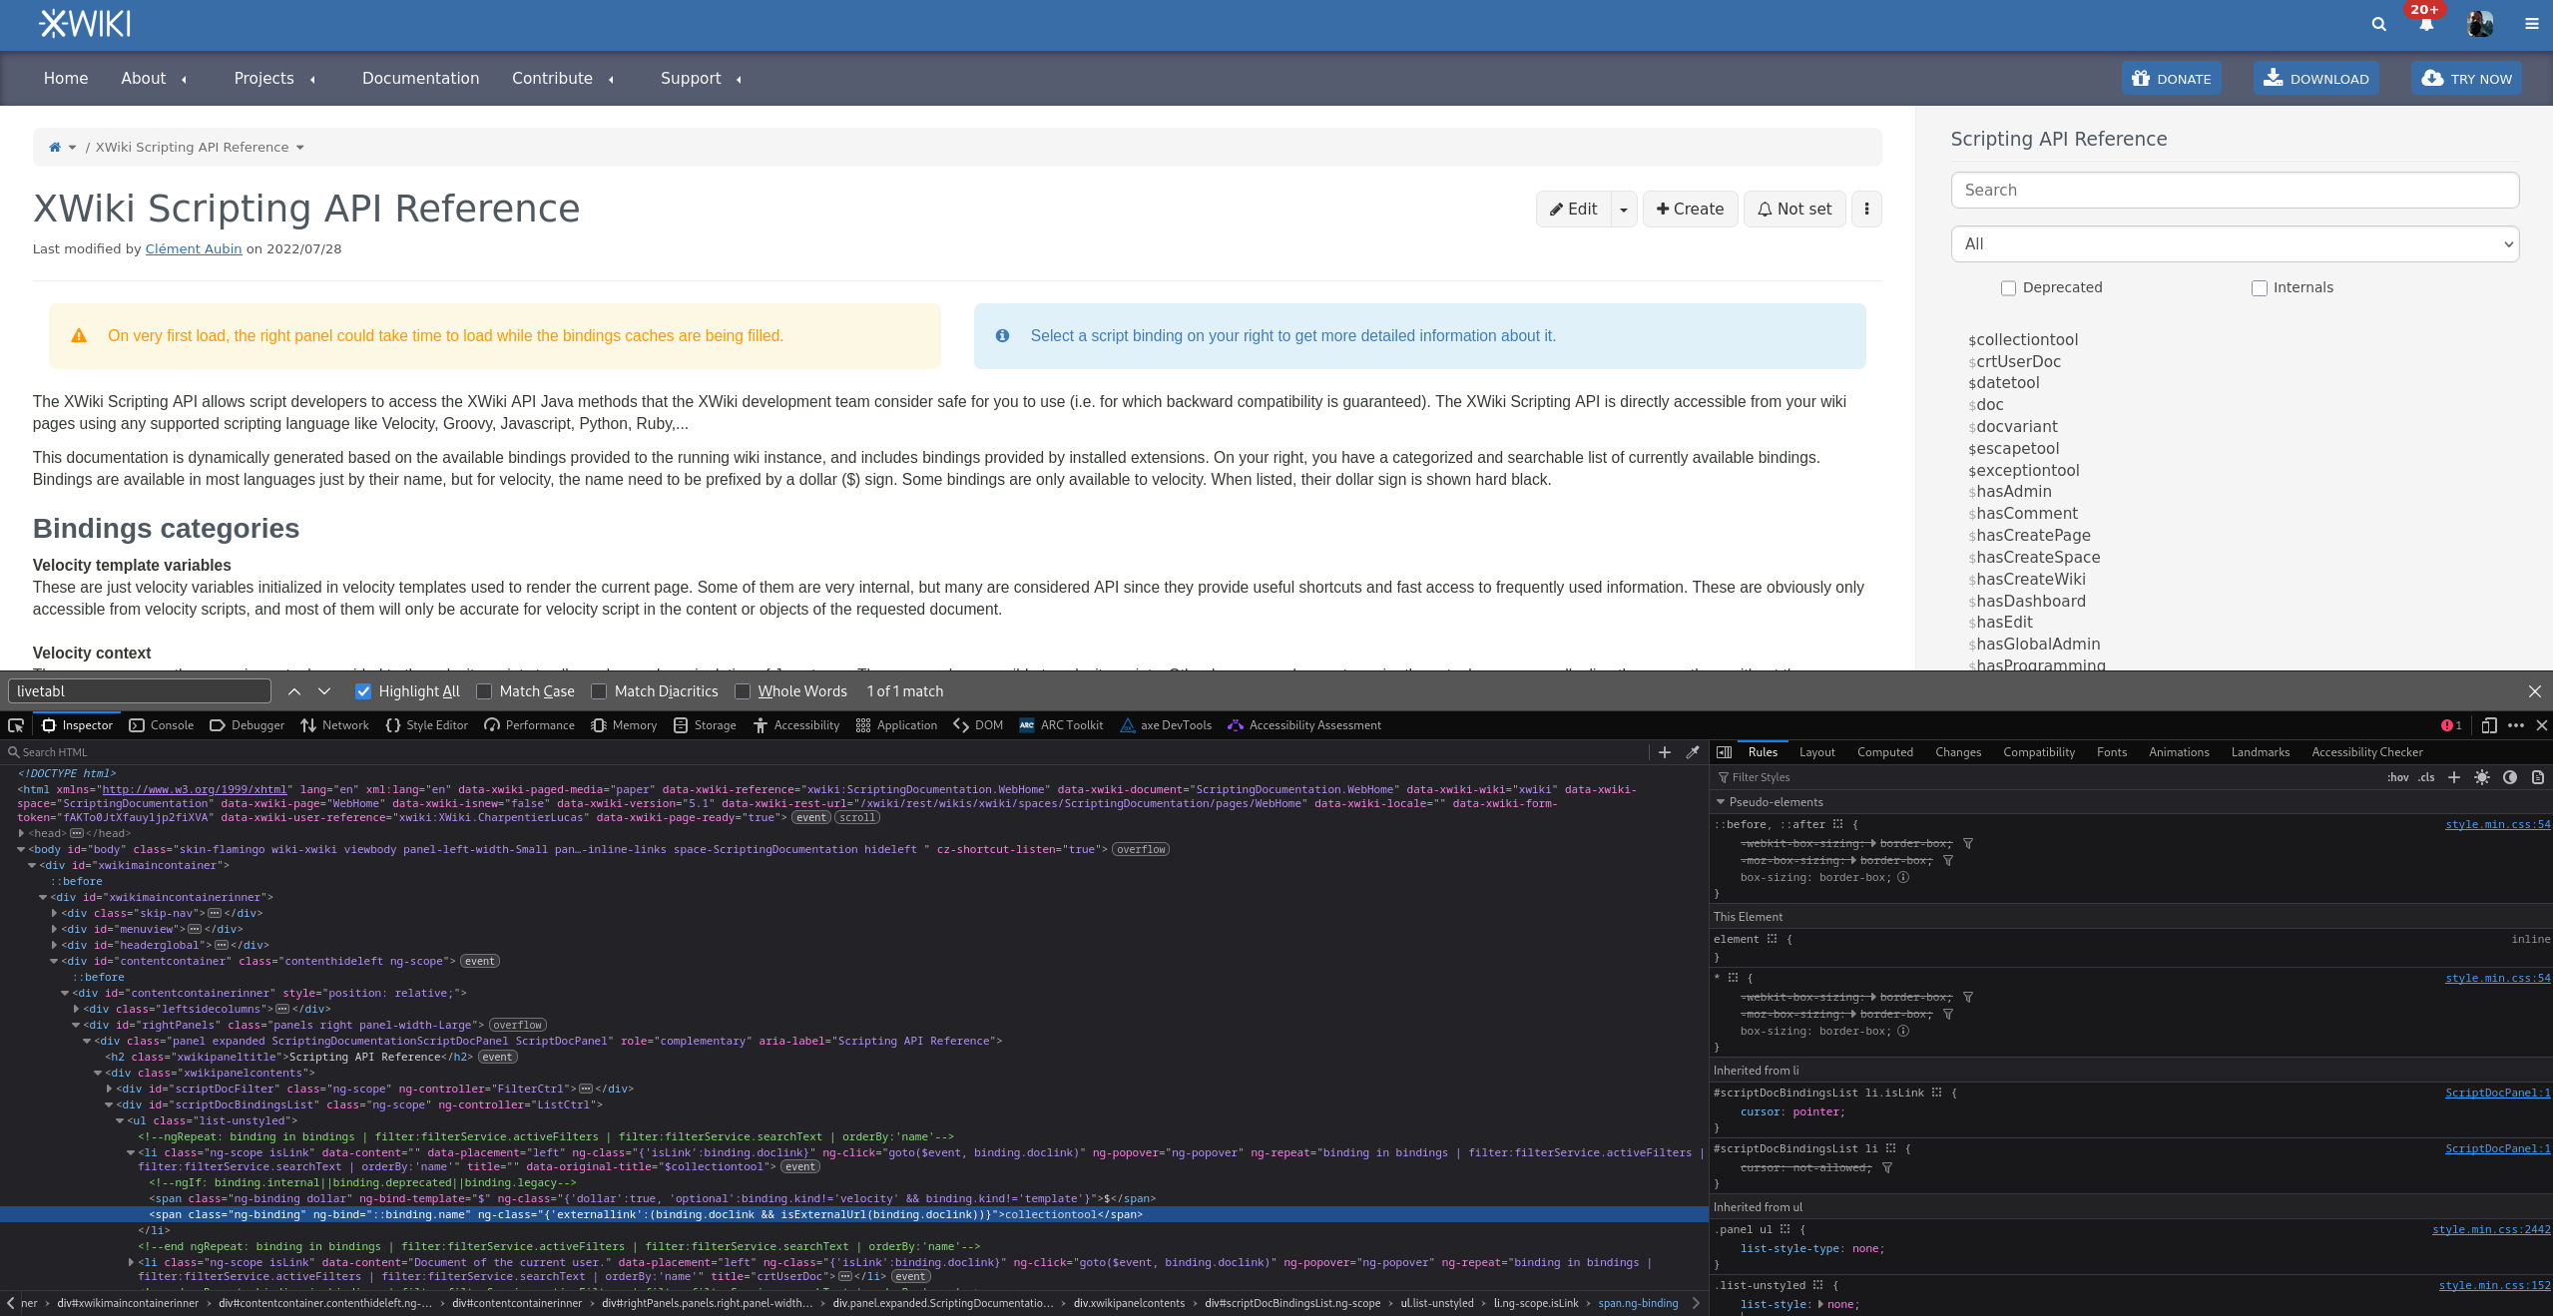Click the DONATE button
This screenshot has width=2553, height=1316.
click(x=2171, y=79)
